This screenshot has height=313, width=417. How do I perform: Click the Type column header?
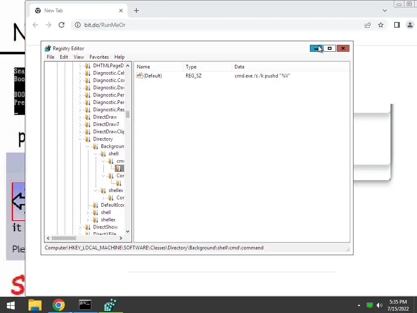click(207, 67)
